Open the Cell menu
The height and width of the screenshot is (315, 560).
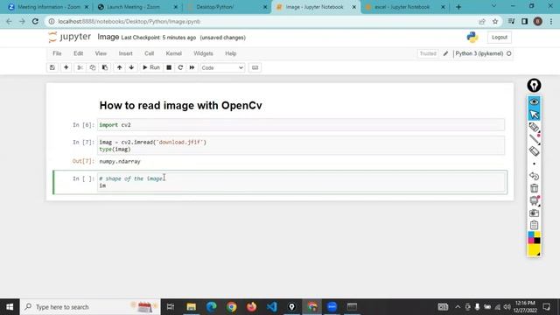150,53
